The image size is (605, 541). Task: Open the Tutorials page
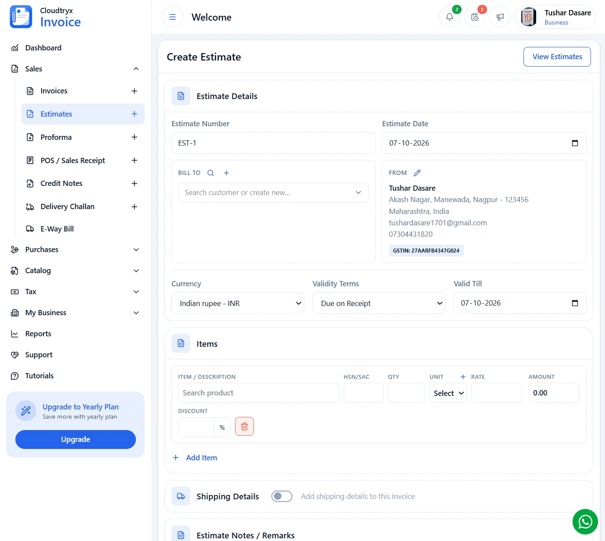coord(39,376)
